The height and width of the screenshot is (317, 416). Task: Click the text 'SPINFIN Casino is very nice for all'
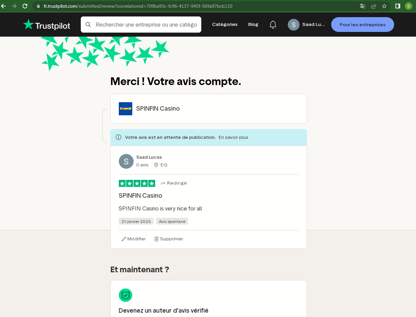click(160, 208)
